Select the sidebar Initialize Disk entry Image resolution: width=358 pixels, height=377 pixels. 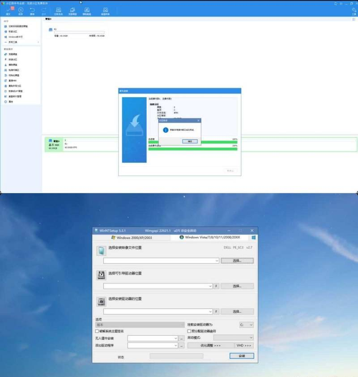(x=12, y=75)
